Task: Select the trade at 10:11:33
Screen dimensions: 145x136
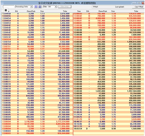Action: tap(109, 126)
